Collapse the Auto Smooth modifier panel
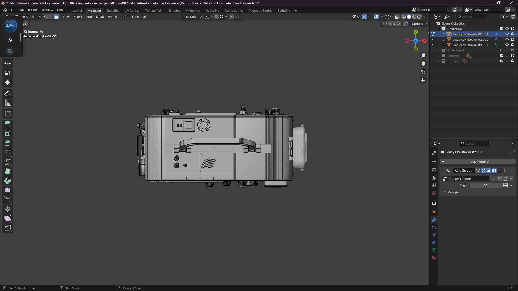518x291 pixels. (443, 171)
